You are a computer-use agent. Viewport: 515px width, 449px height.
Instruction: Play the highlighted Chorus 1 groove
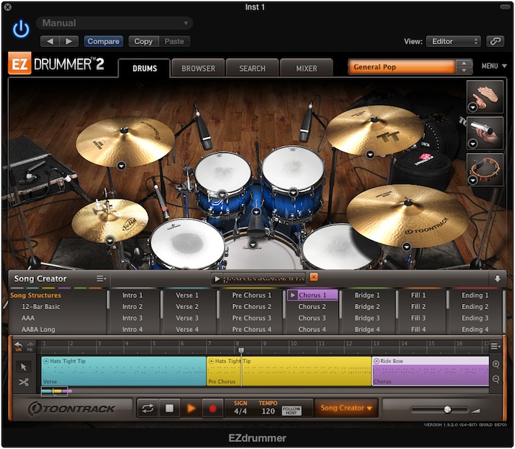click(x=292, y=295)
